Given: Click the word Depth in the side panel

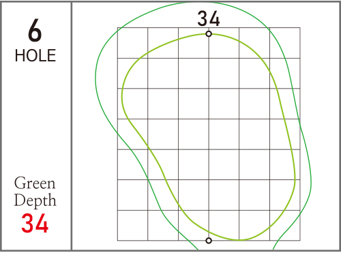Looking at the screenshot, I should pos(35,201).
